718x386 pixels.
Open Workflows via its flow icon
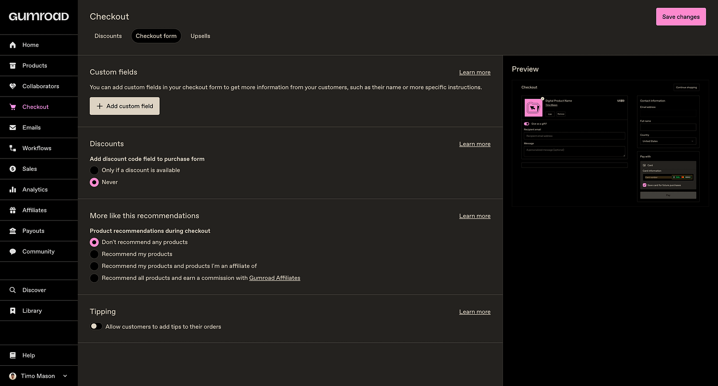tap(13, 148)
